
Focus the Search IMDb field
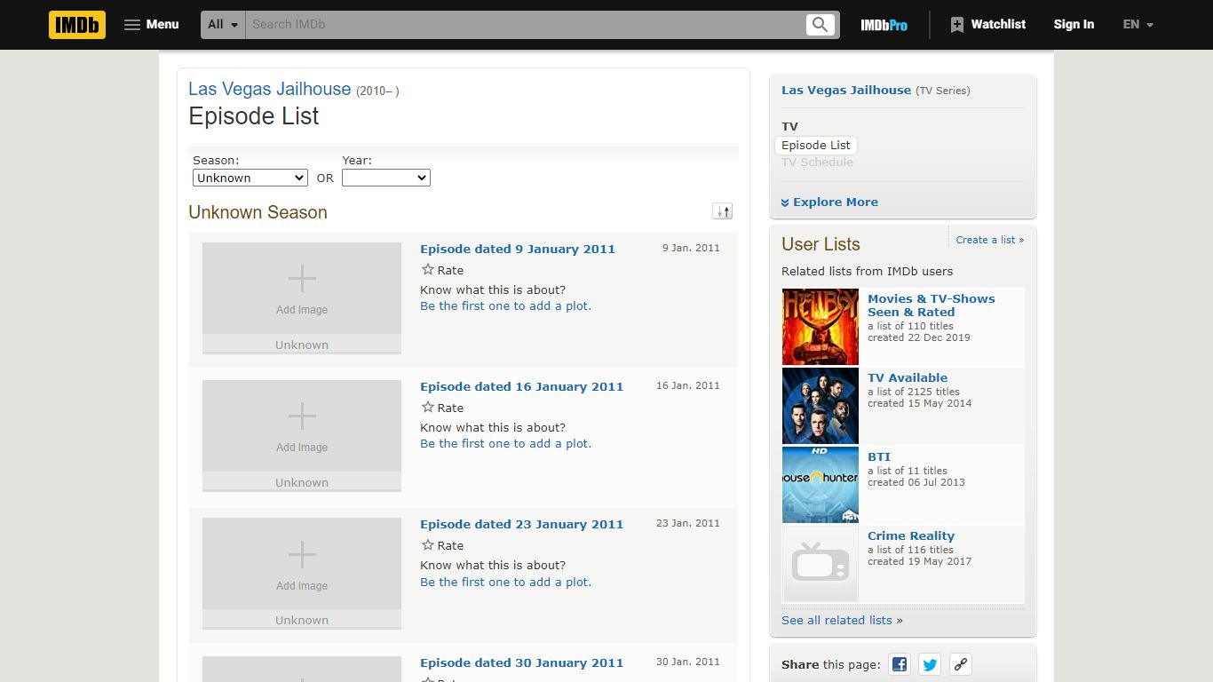[525, 25]
